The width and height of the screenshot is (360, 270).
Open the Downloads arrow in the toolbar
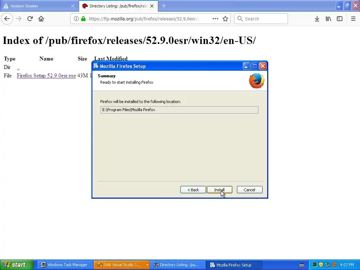point(317,19)
